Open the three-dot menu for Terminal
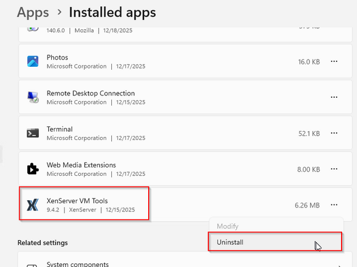The width and height of the screenshot is (357, 267). tap(334, 133)
